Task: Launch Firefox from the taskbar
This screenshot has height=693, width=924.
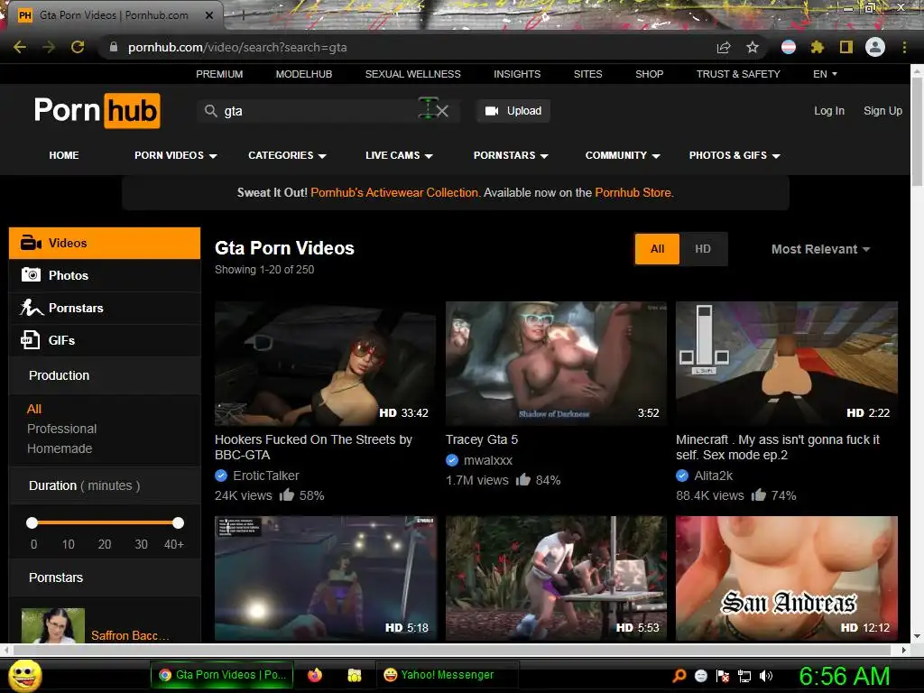Action: pyautogui.click(x=315, y=675)
